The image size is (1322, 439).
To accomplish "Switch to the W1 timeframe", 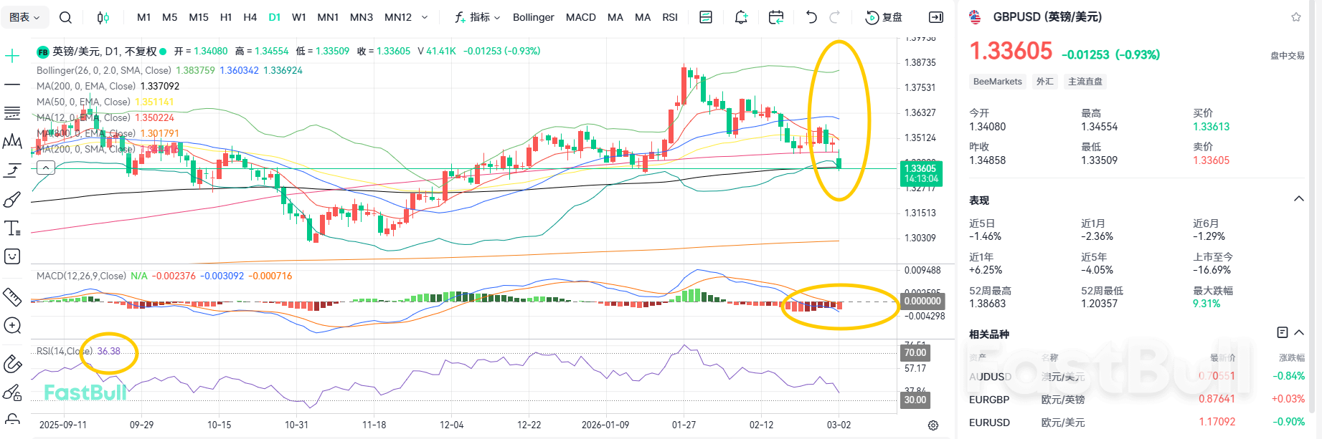I will tap(299, 17).
